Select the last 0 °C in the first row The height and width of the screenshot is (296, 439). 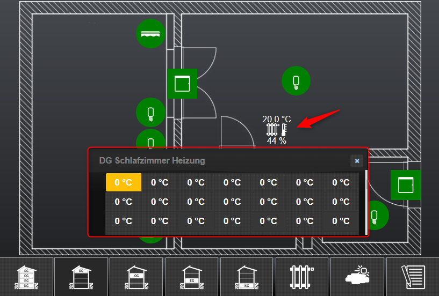[341, 182]
